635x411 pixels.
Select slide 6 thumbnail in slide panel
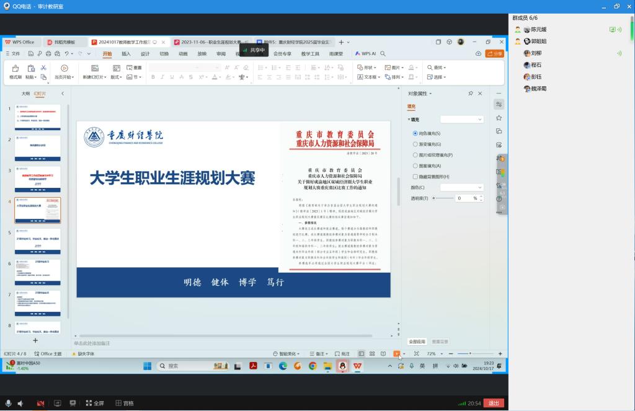38,273
